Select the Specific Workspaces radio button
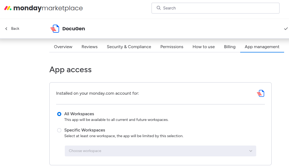Viewport: 289px width, 168px height. [x=59, y=130]
